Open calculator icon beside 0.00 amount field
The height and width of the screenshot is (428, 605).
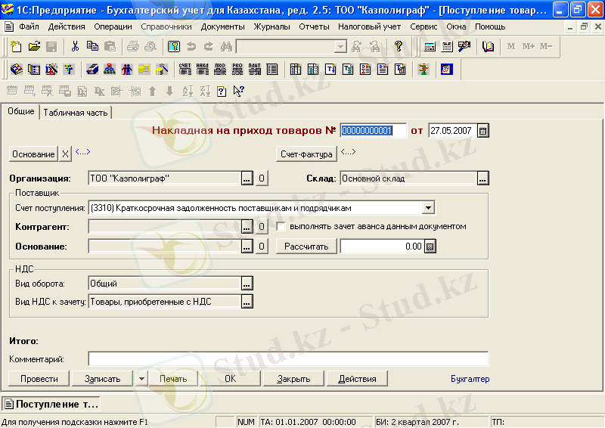pyautogui.click(x=430, y=246)
